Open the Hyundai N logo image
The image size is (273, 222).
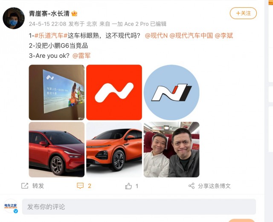[171, 92]
